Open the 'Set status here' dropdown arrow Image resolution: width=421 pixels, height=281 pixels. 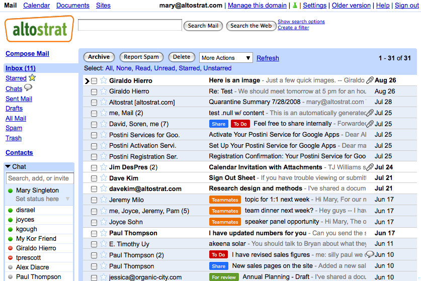coord(68,199)
